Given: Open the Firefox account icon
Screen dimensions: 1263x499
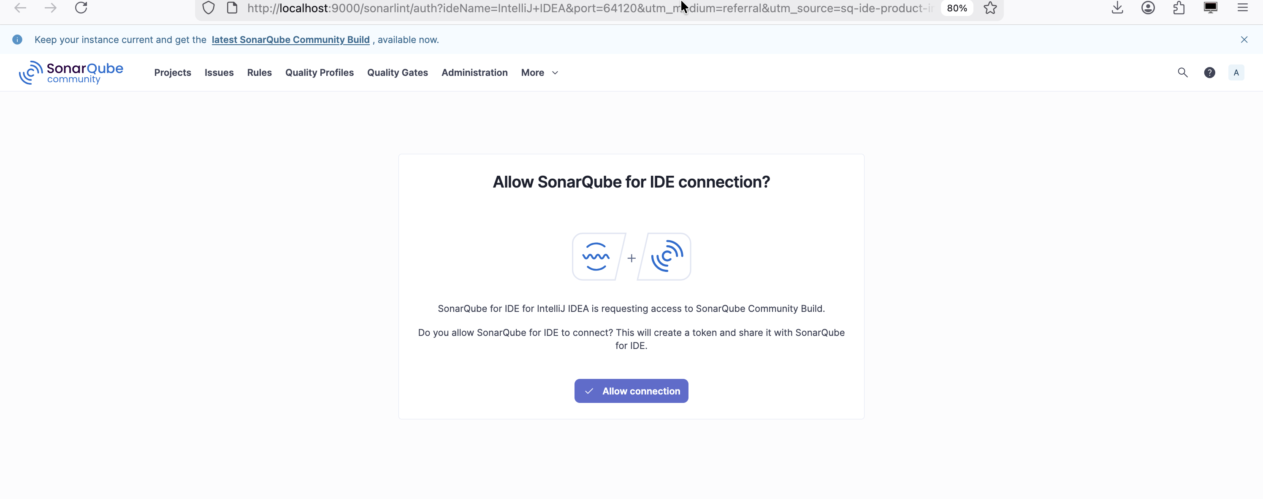Looking at the screenshot, I should click(1148, 8).
